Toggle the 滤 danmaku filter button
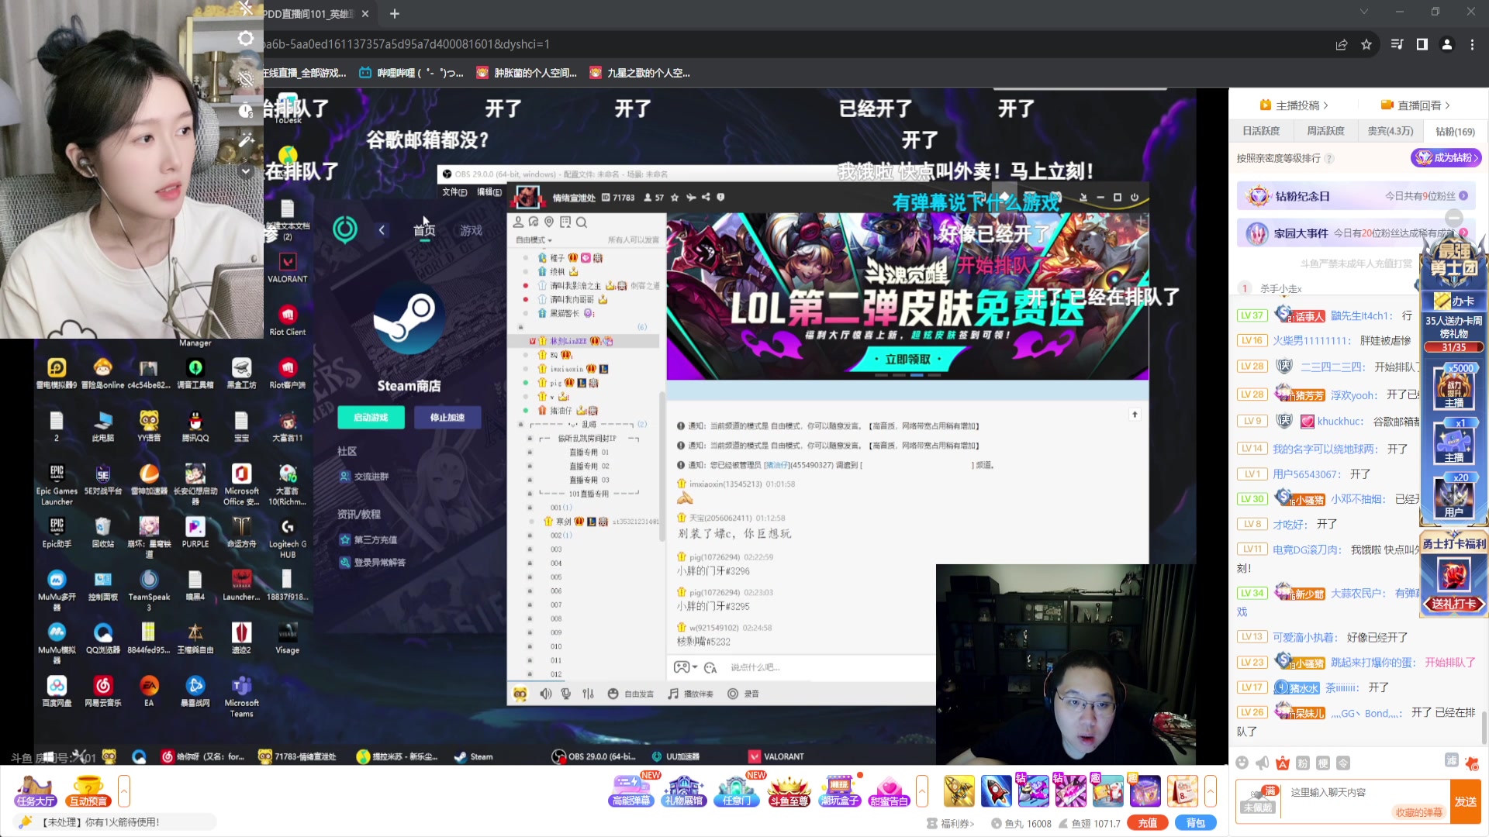Screen dimensions: 1489x837 point(1451,760)
